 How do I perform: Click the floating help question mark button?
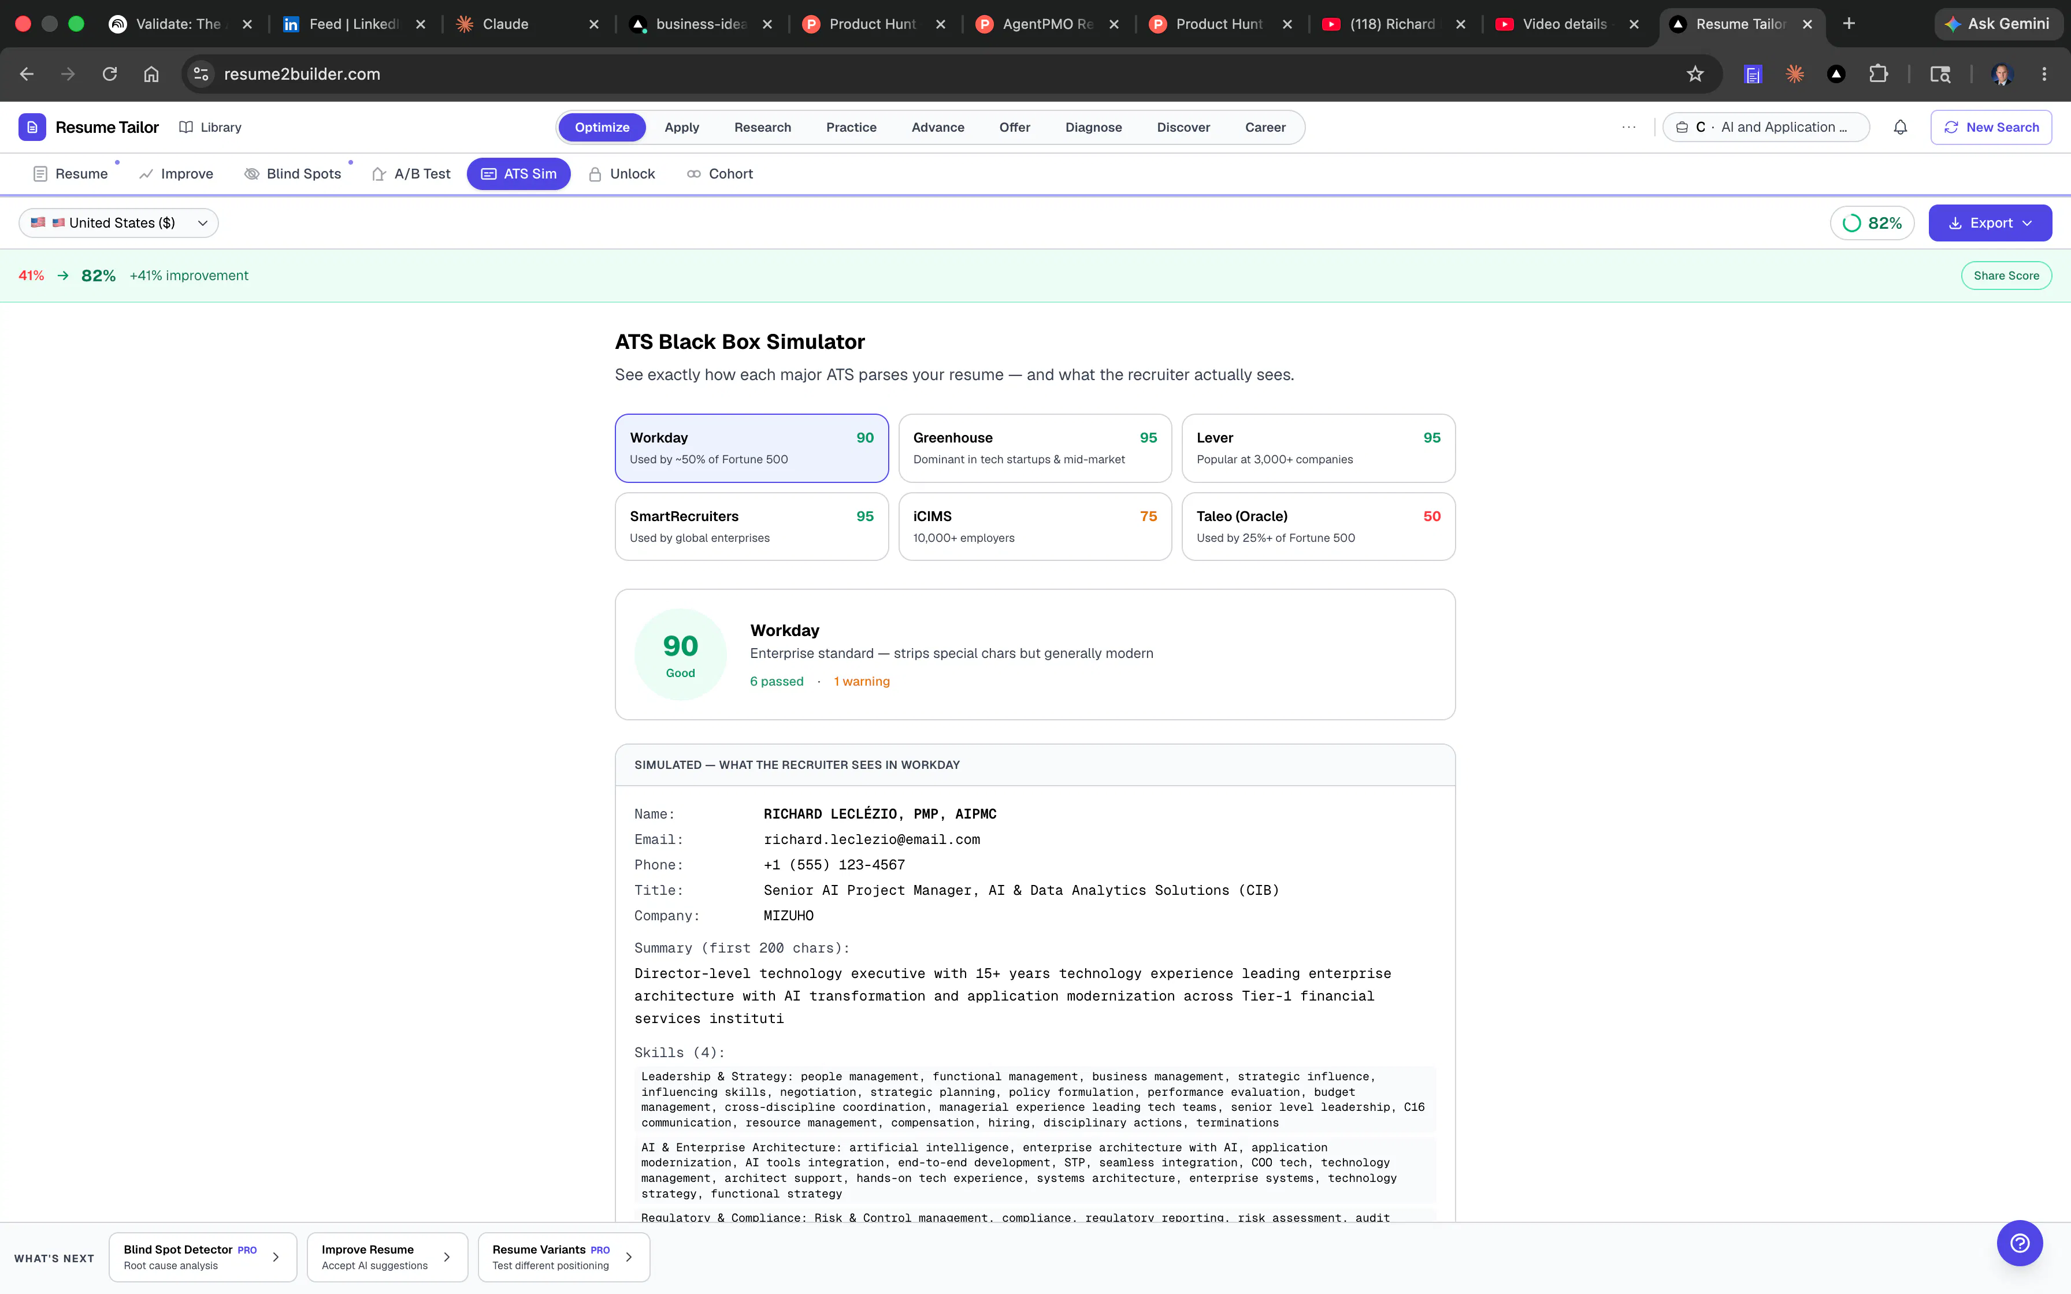click(2020, 1243)
